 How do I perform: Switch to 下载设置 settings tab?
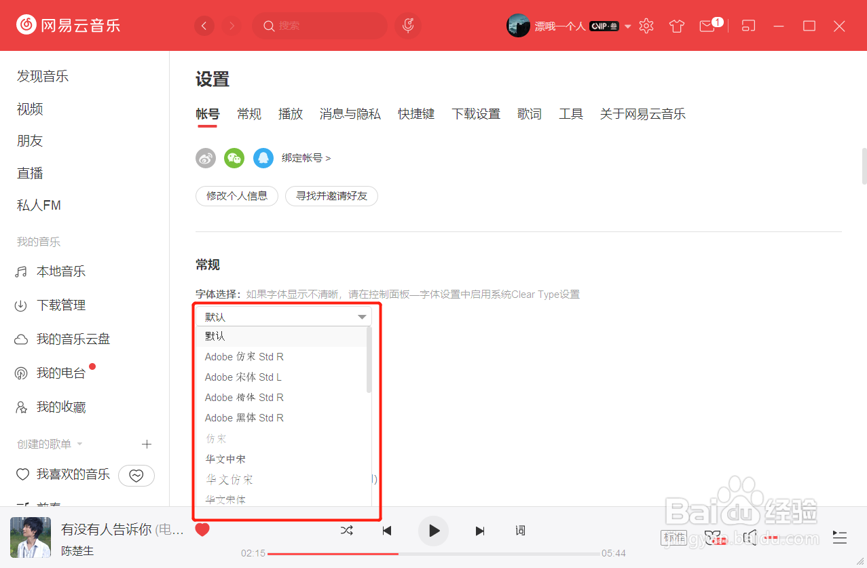476,114
